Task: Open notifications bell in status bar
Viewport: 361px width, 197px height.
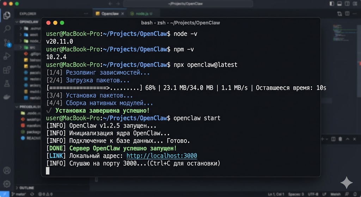Action: 355,195
